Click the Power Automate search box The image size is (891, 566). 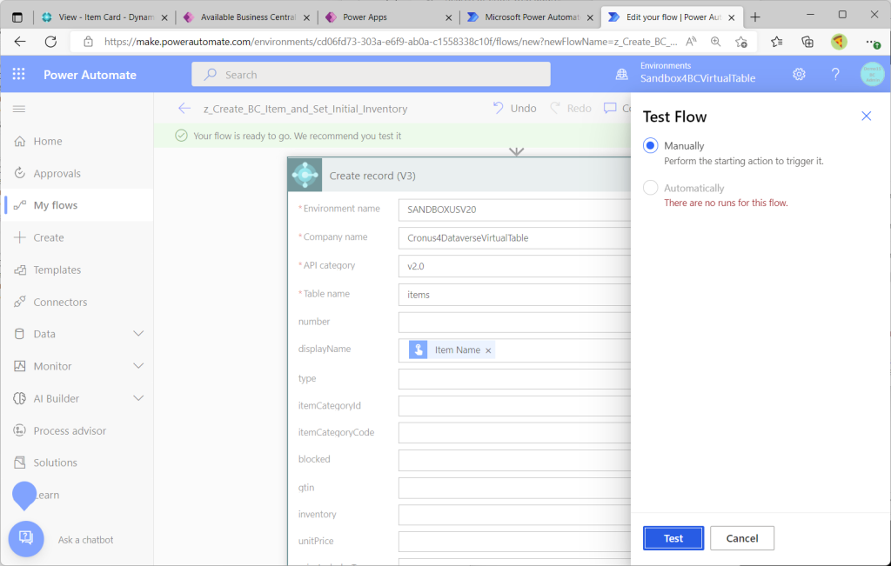(371, 75)
